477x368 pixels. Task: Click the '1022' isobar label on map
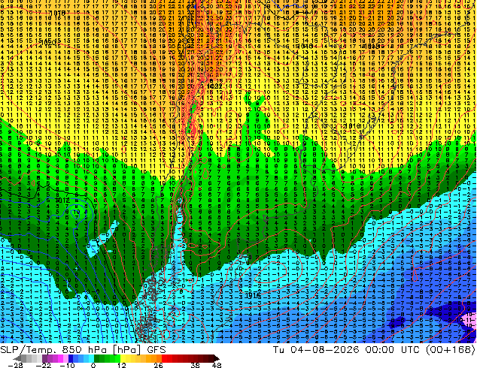(x=214, y=86)
